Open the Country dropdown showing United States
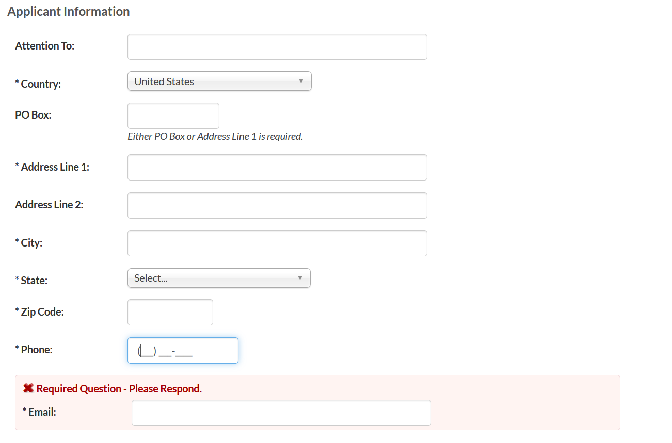Image resolution: width=672 pixels, height=443 pixels. [219, 81]
